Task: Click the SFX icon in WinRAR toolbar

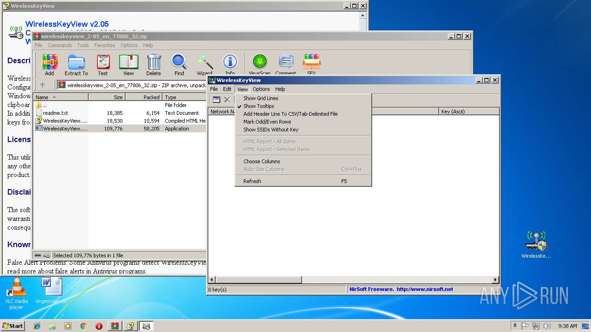Action: [312, 65]
